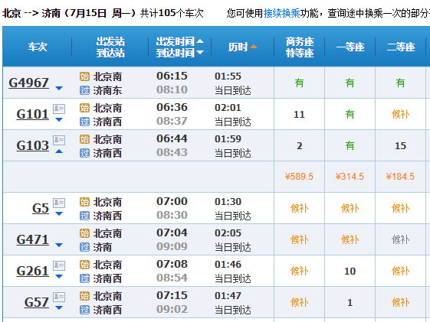
Task: Open the ID card icon beside G261
Action: pos(59,265)
